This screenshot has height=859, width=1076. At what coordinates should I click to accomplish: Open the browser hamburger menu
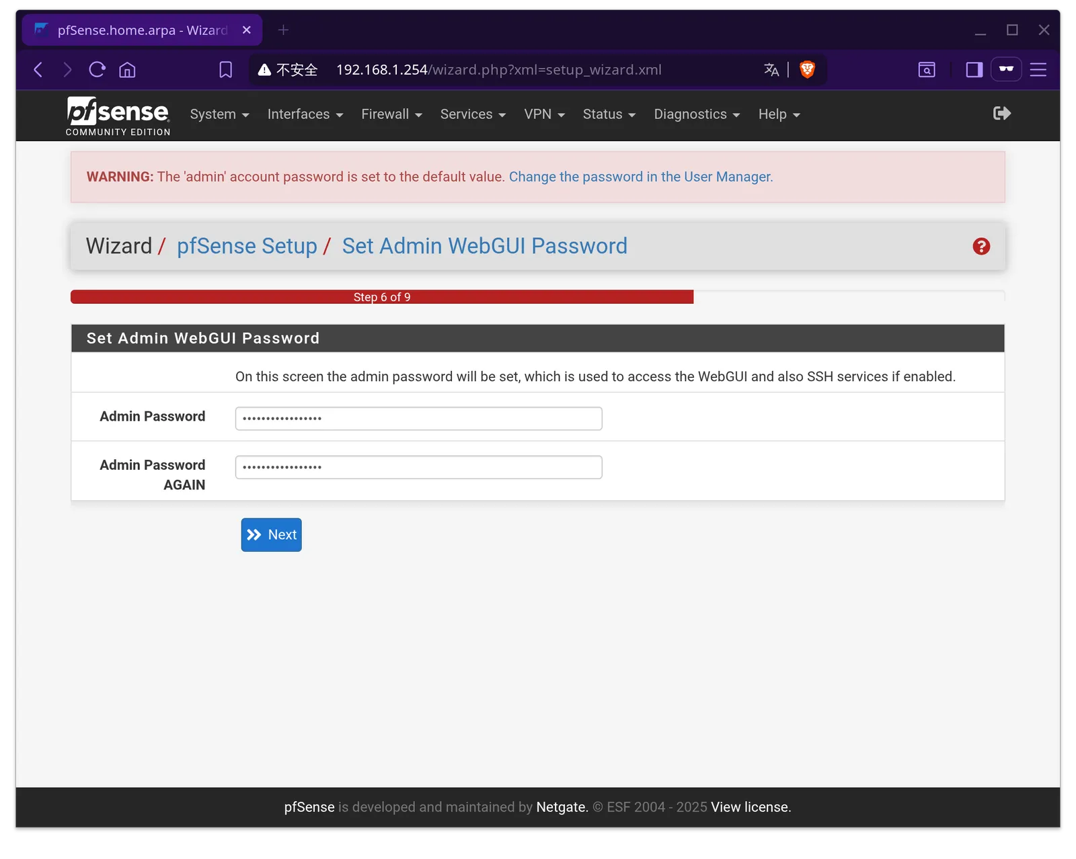point(1038,70)
